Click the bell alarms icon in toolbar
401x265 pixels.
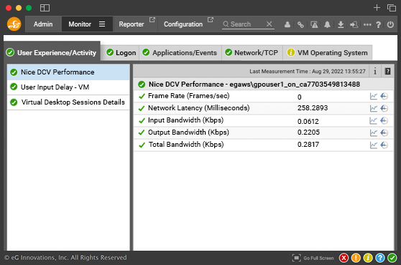[327, 24]
